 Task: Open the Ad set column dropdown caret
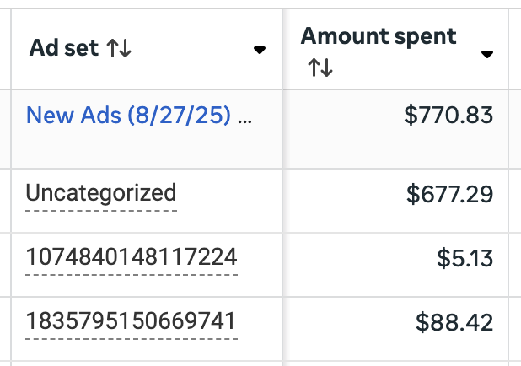(260, 51)
